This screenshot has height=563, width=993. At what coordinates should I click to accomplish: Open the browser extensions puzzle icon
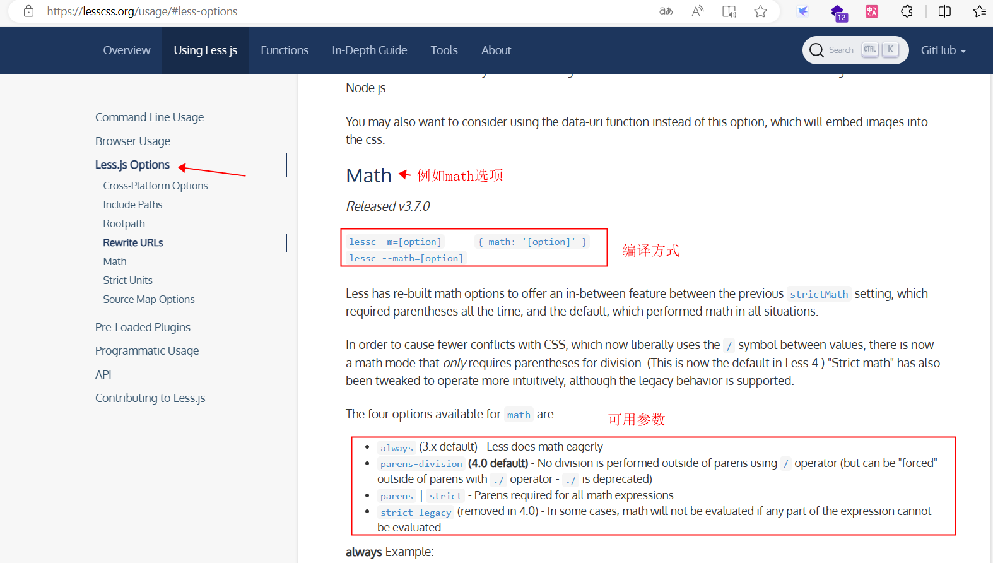[x=907, y=11]
